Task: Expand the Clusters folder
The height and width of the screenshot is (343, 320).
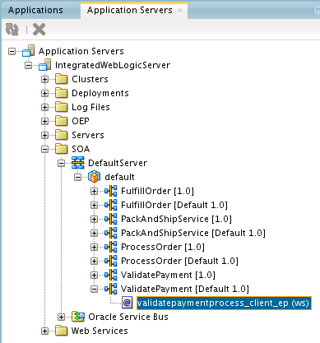Action: [44, 79]
